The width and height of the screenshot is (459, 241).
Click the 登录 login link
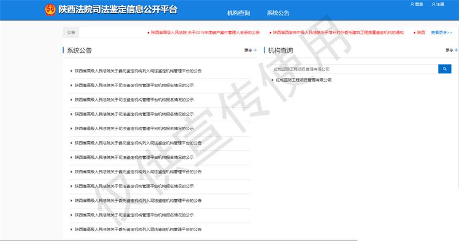point(417,4)
